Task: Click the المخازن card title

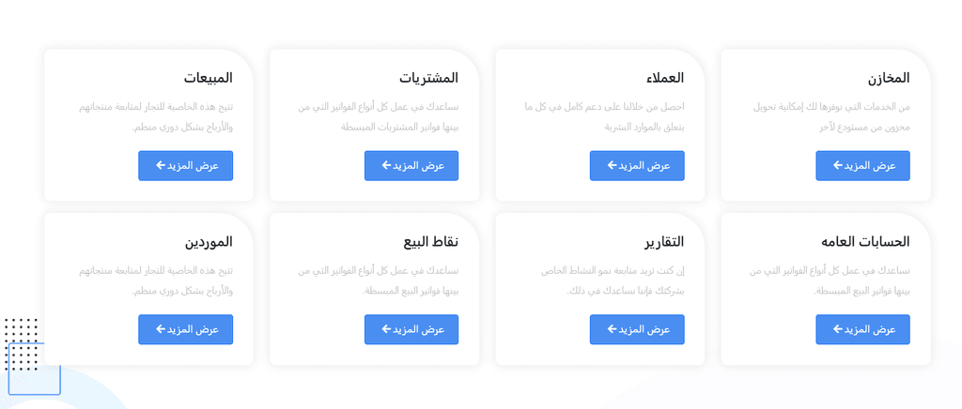Action: pos(889,78)
